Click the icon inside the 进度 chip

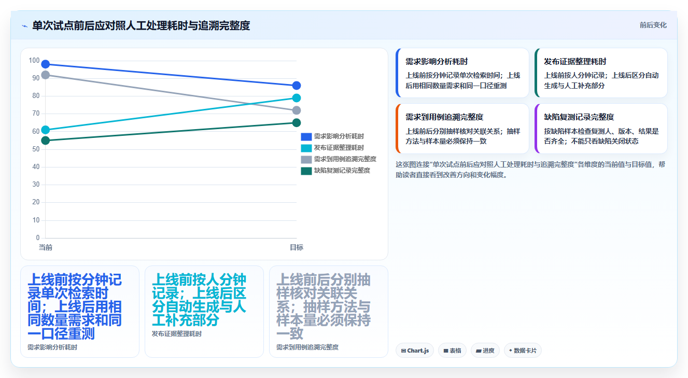479,351
